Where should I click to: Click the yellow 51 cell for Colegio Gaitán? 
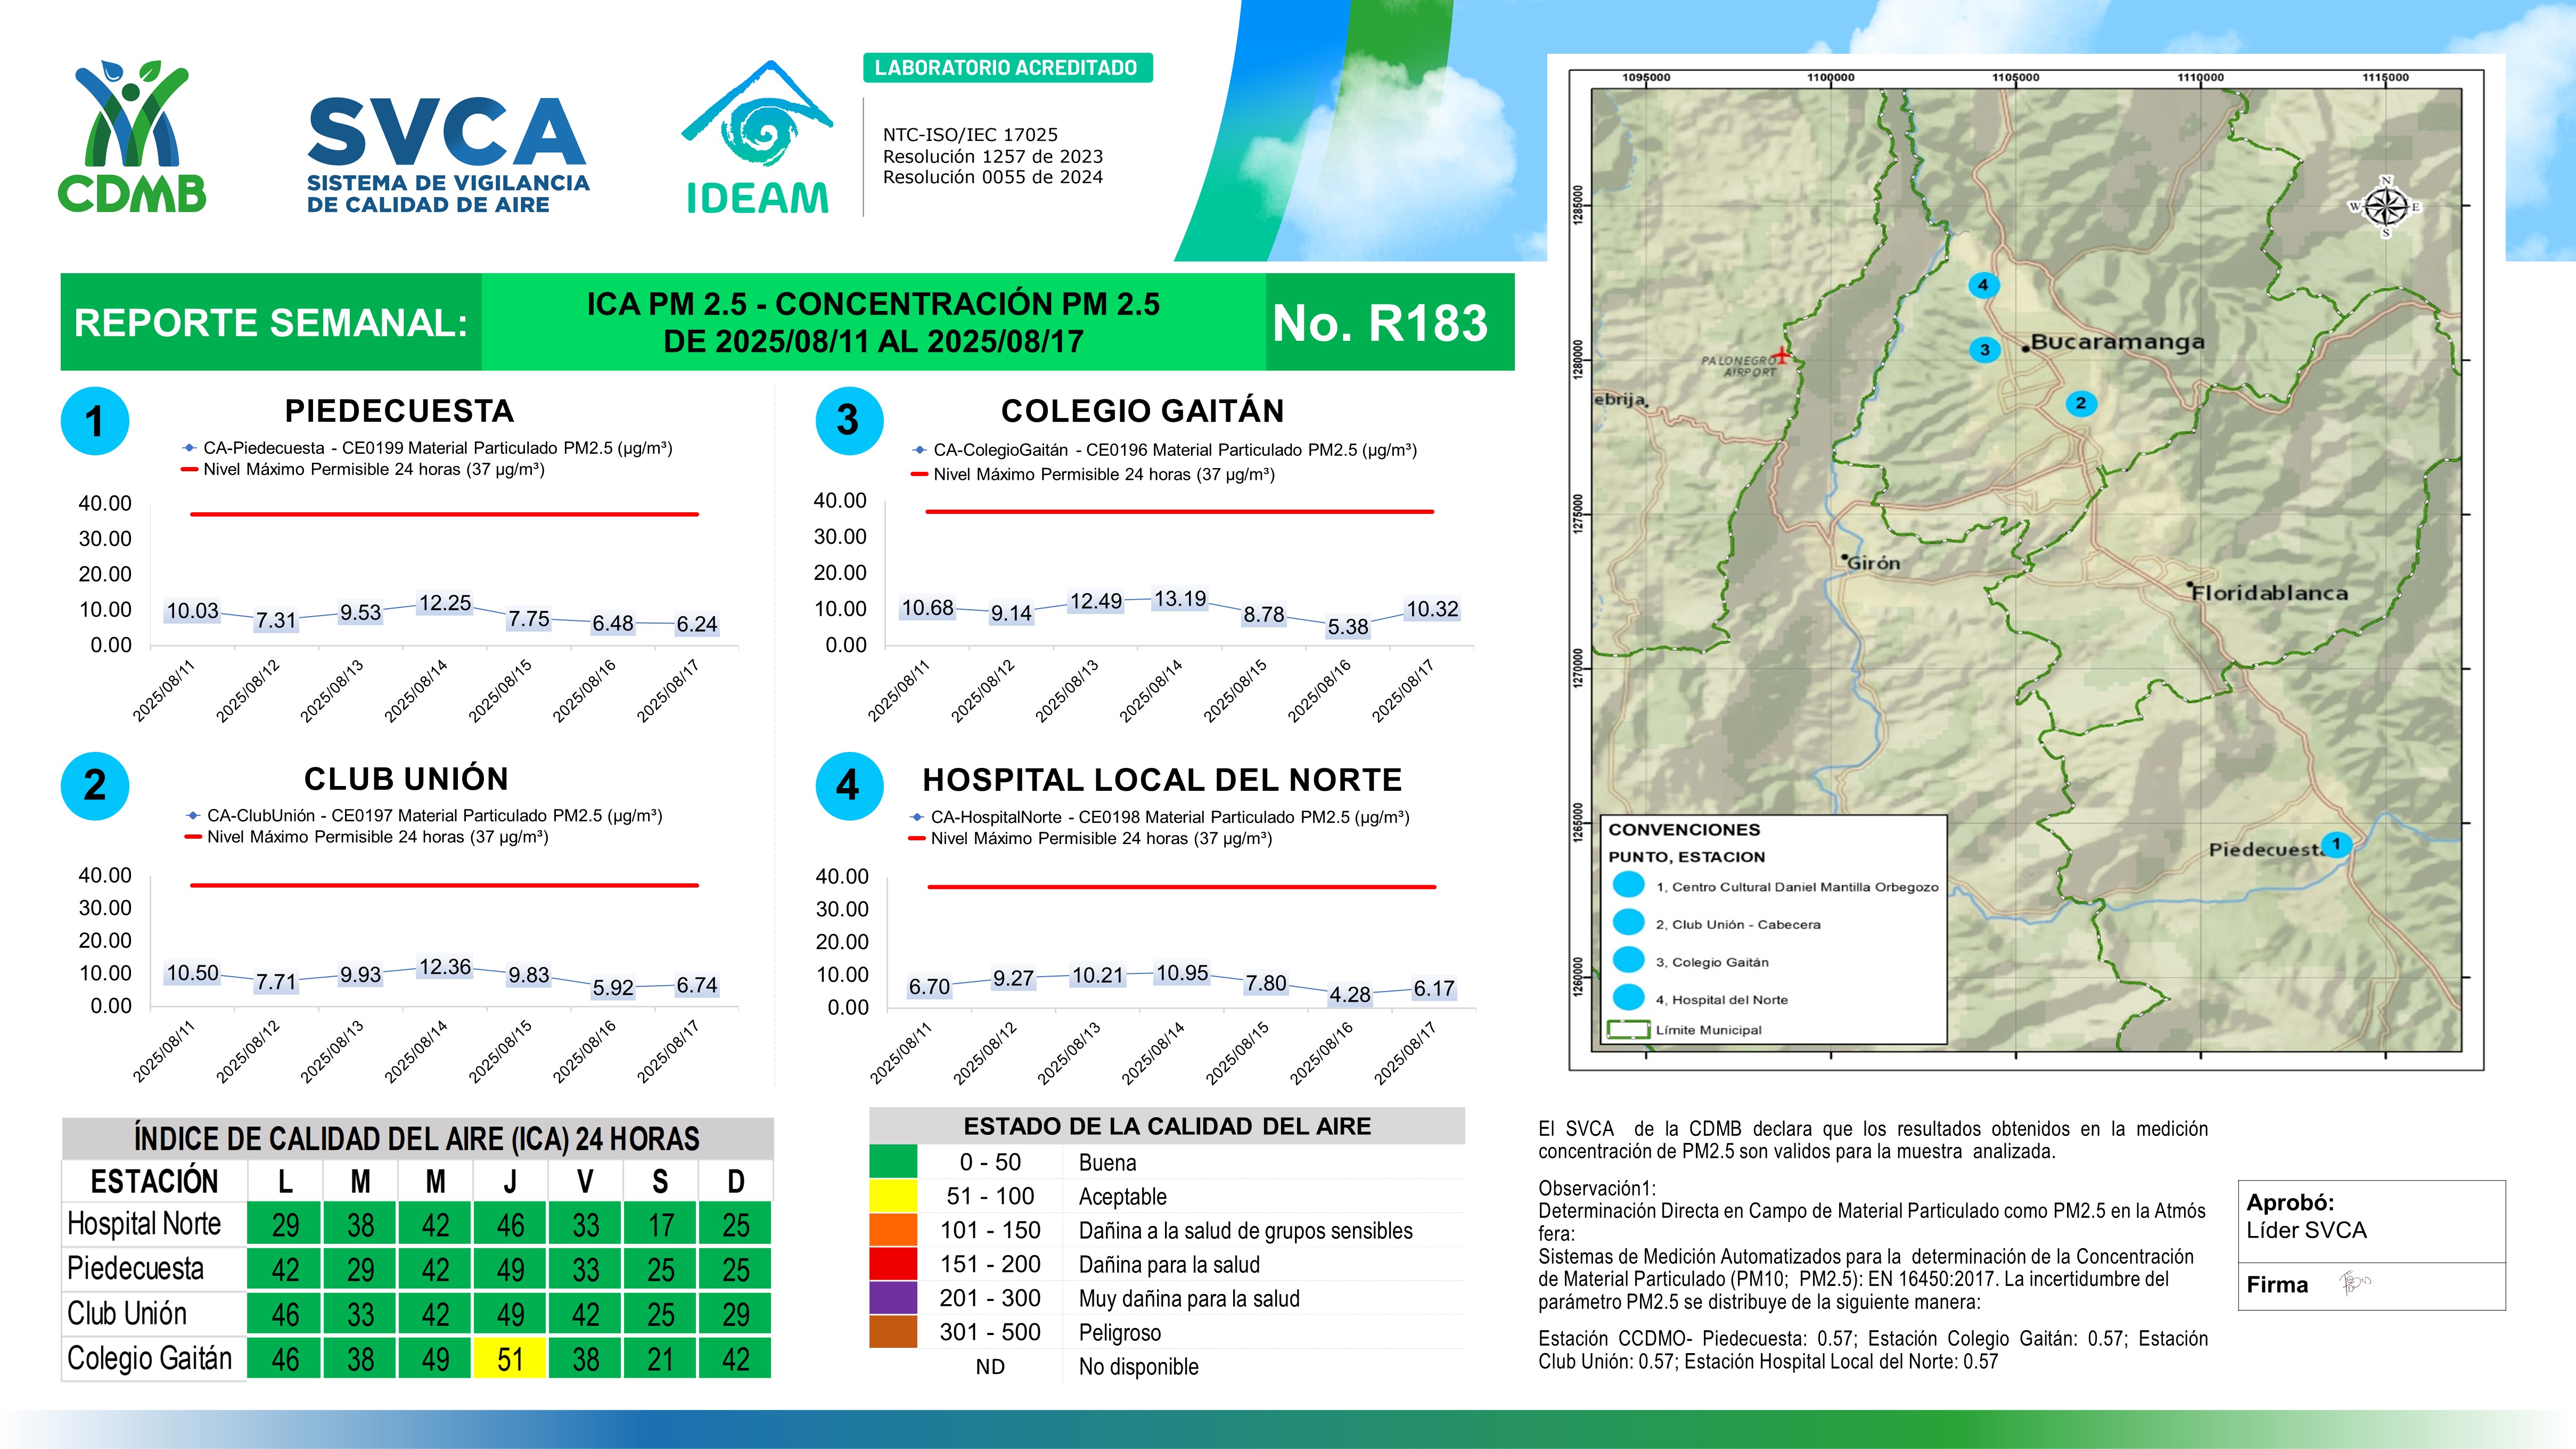(510, 1359)
